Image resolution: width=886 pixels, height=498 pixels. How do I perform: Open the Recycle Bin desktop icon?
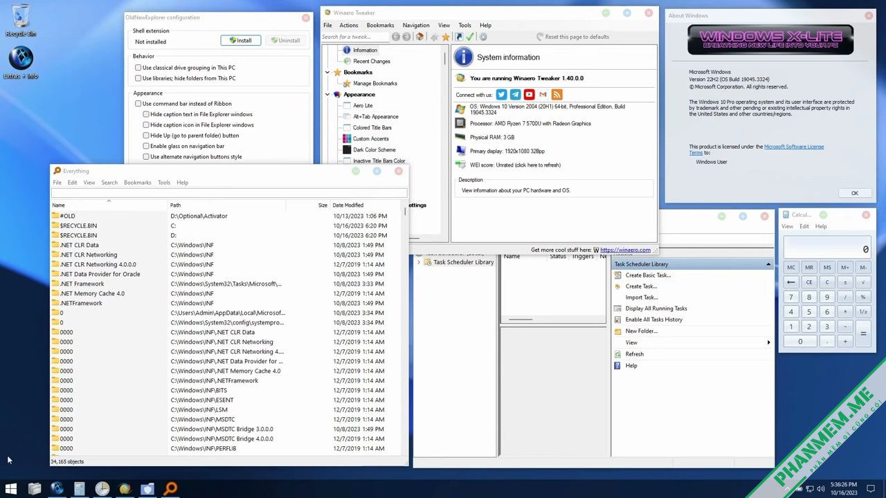[21, 21]
